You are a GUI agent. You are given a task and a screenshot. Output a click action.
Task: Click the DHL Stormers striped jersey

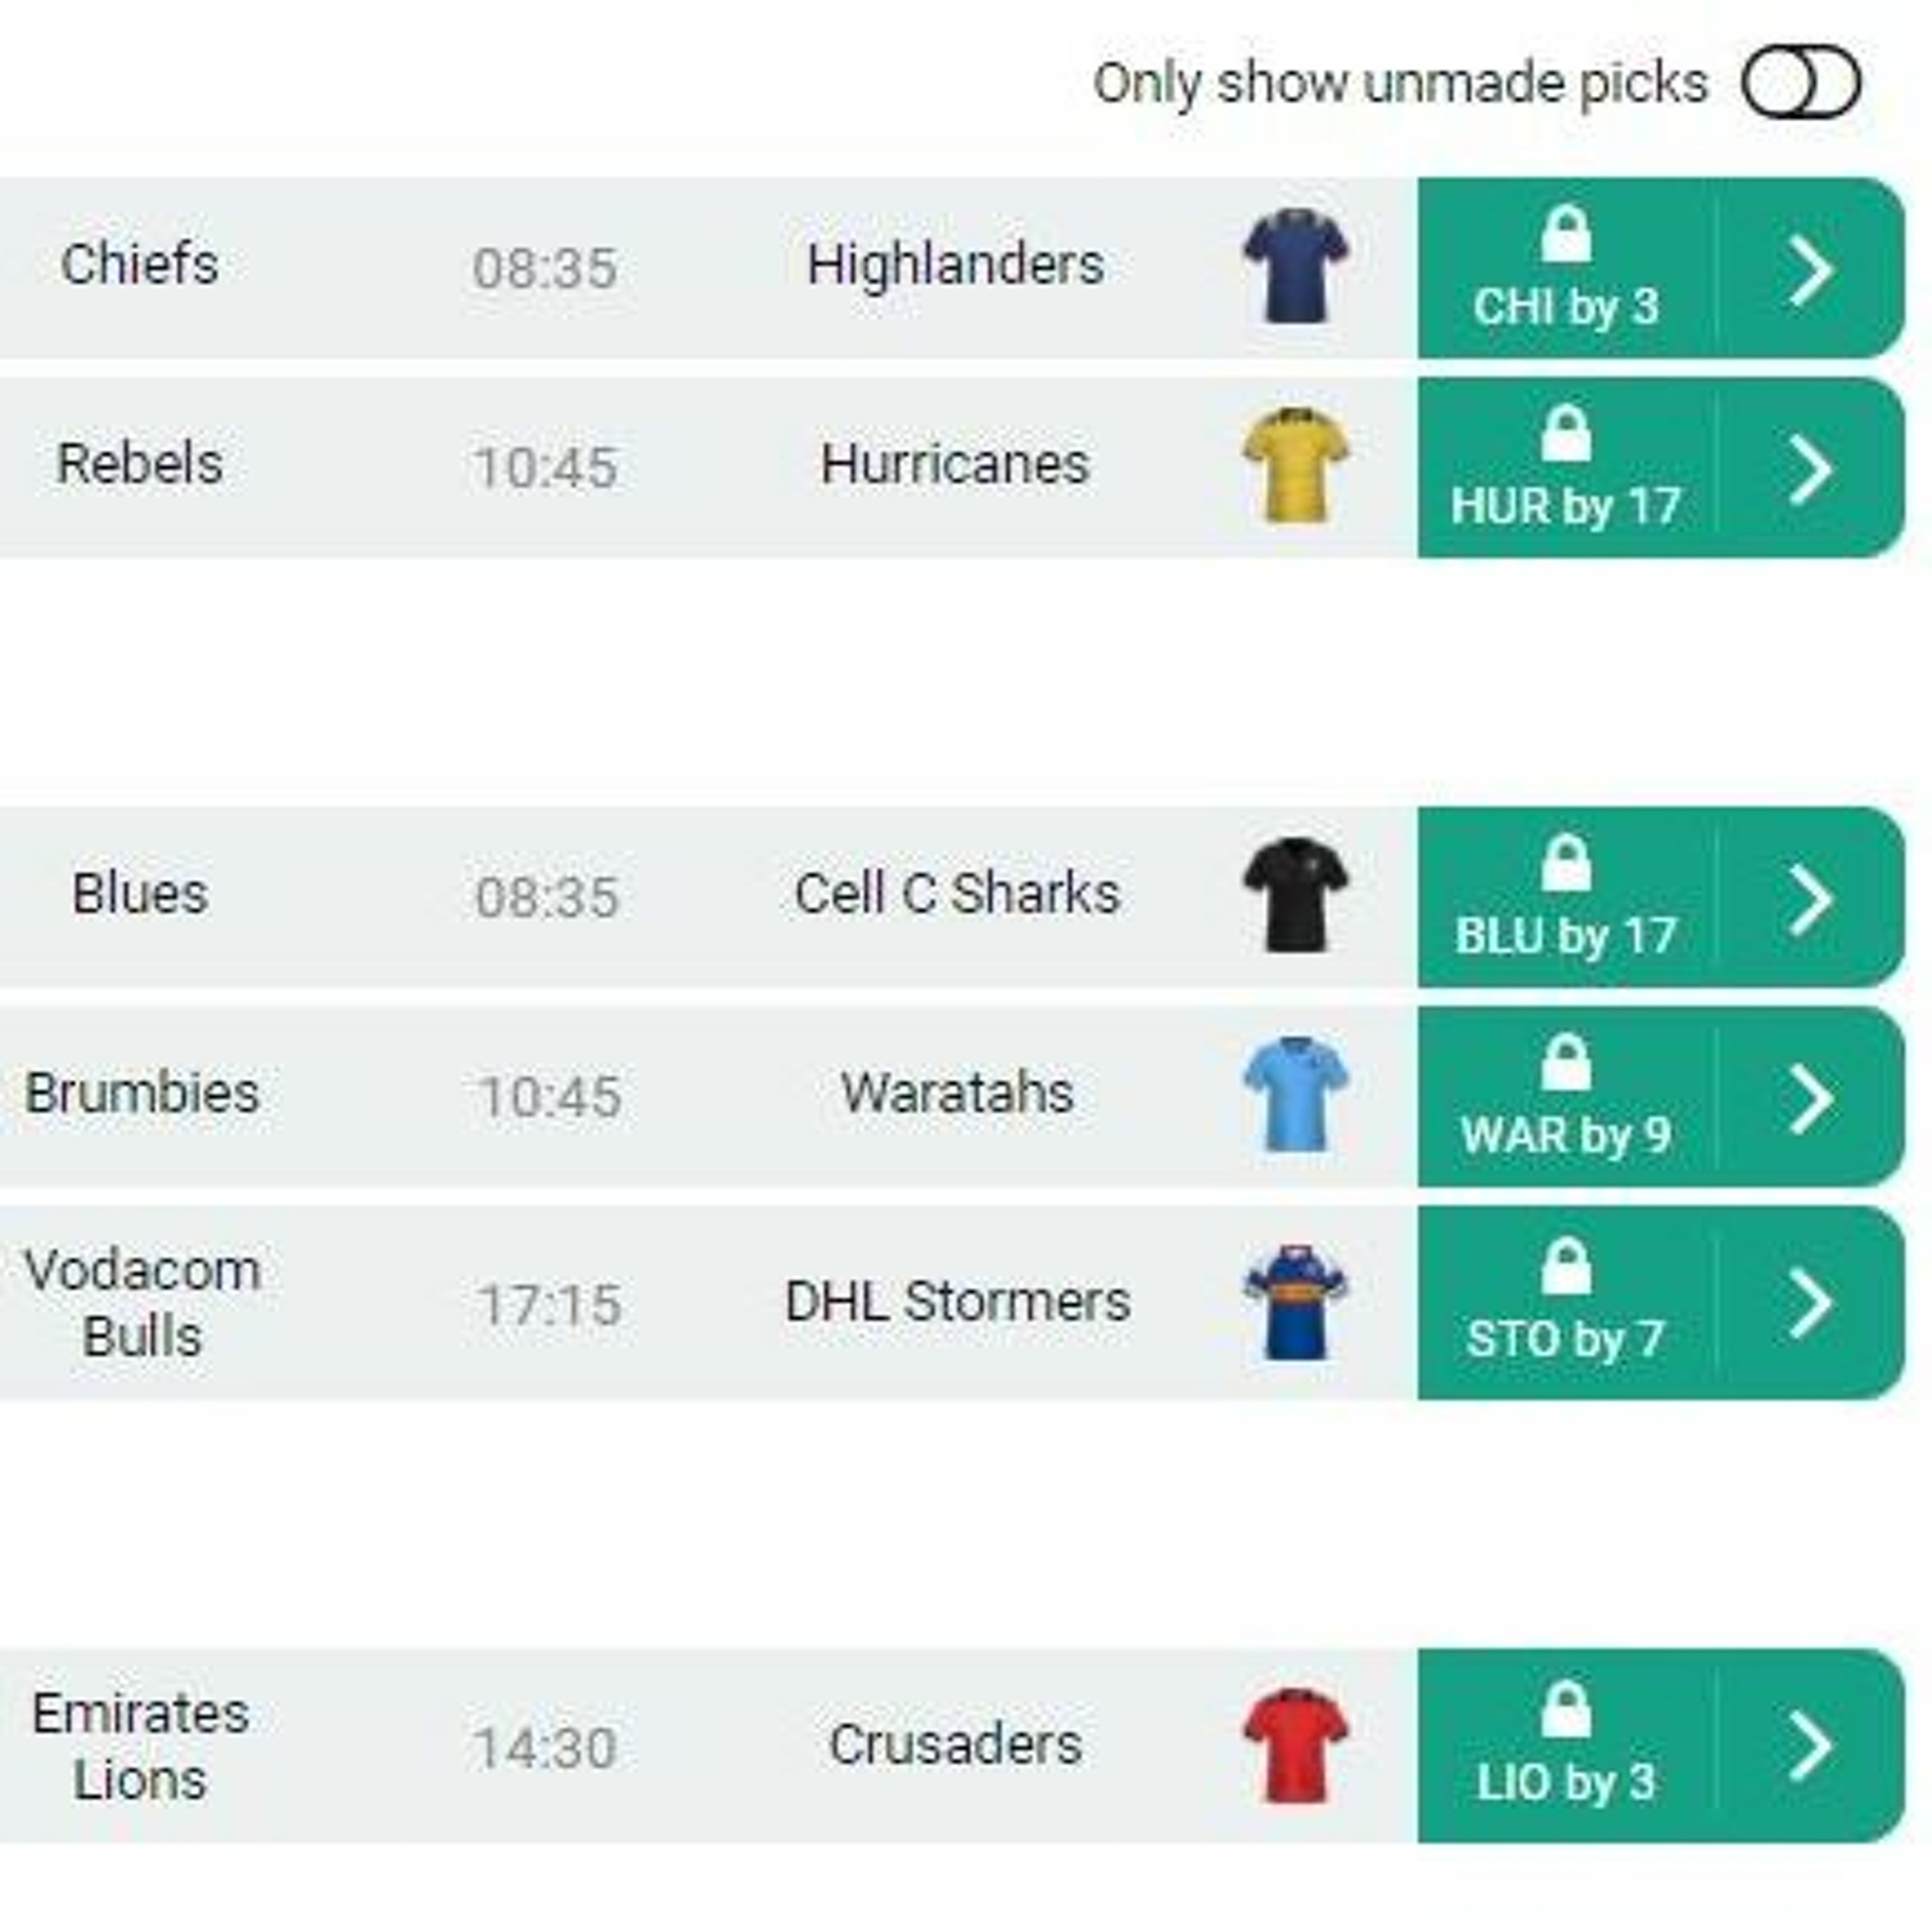click(1296, 1302)
